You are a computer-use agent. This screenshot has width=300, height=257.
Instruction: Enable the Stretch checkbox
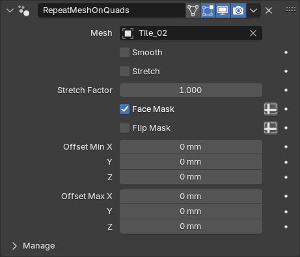point(124,72)
